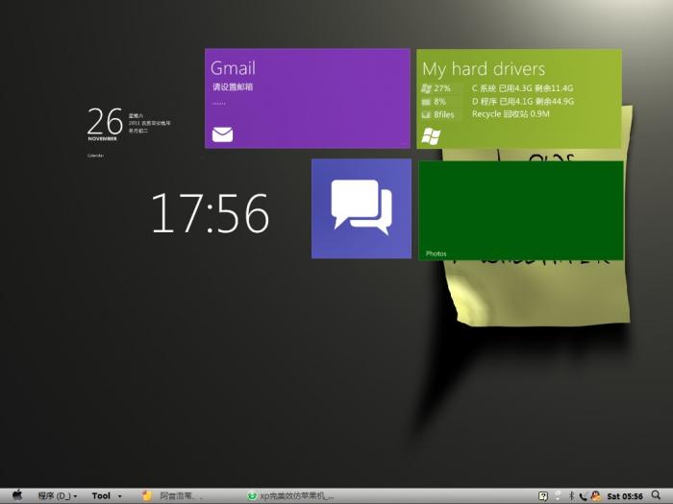Select C 系统 drive usage row
Image resolution: width=673 pixels, height=504 pixels.
522,88
